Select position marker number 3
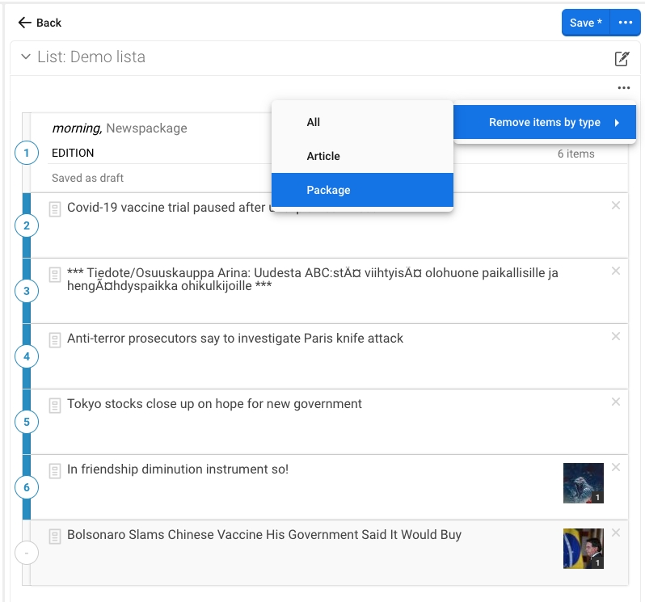Viewport: 645px width, 602px height. coord(27,291)
